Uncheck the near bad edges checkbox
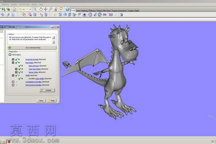Screen dimensions: 216x144 (x=16, y=69)
